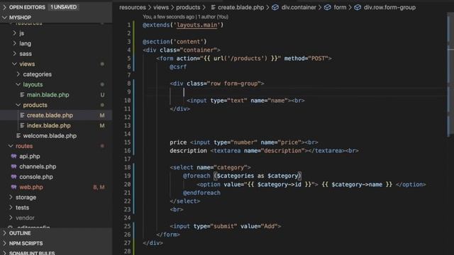
Task: Expand the js folder chevron
Action: tap(14, 33)
